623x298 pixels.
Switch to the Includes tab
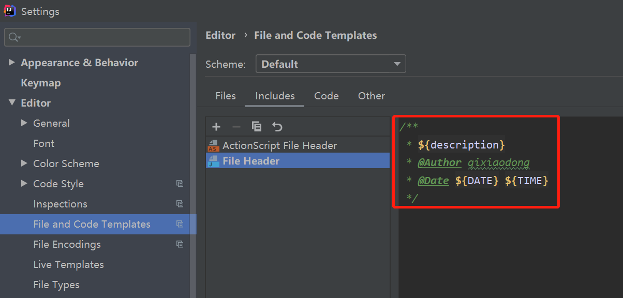(275, 96)
